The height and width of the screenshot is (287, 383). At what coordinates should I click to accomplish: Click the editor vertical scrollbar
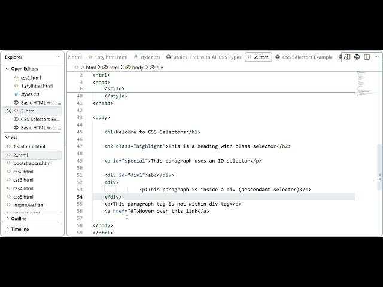(x=379, y=167)
